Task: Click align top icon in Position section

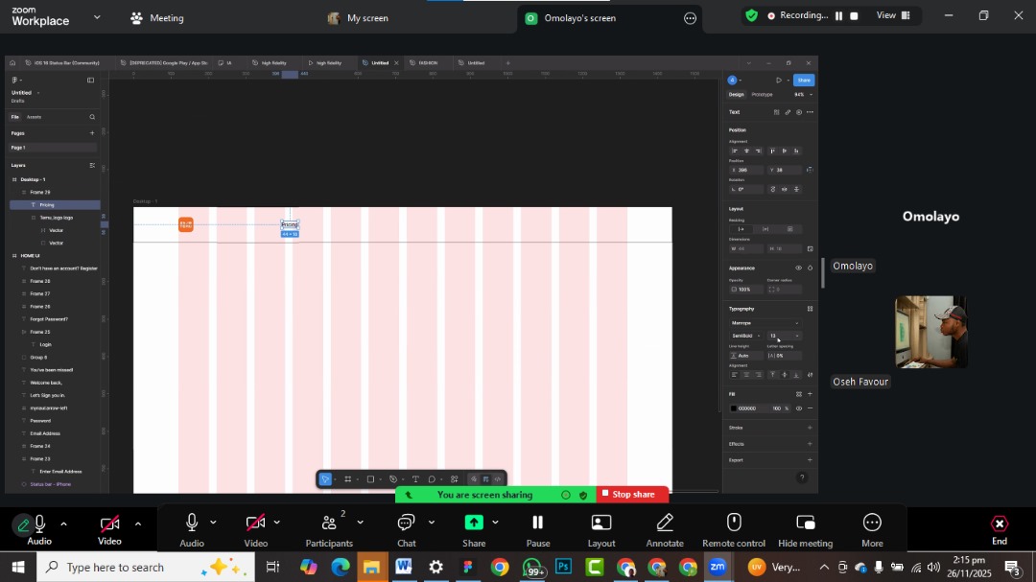Action: pos(771,151)
